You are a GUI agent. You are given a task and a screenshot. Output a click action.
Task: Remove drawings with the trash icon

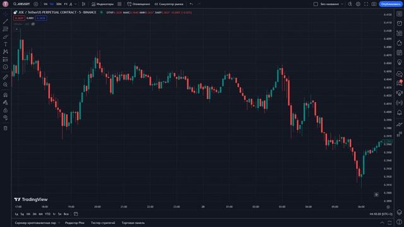pos(6,128)
